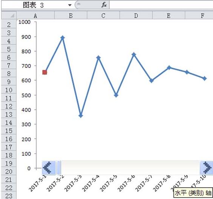Click the scrollbar right arrow button
This screenshot has width=213, height=199.
(x=206, y=168)
